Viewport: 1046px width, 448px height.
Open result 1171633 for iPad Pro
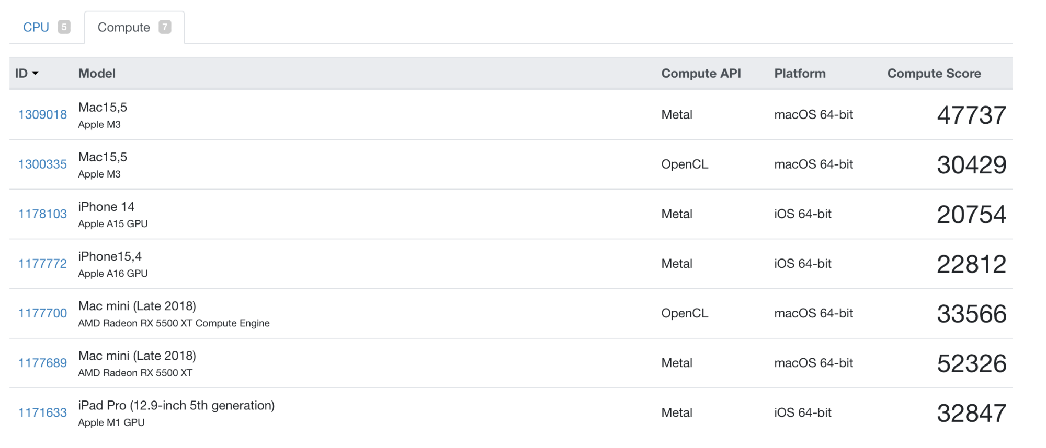click(x=42, y=412)
